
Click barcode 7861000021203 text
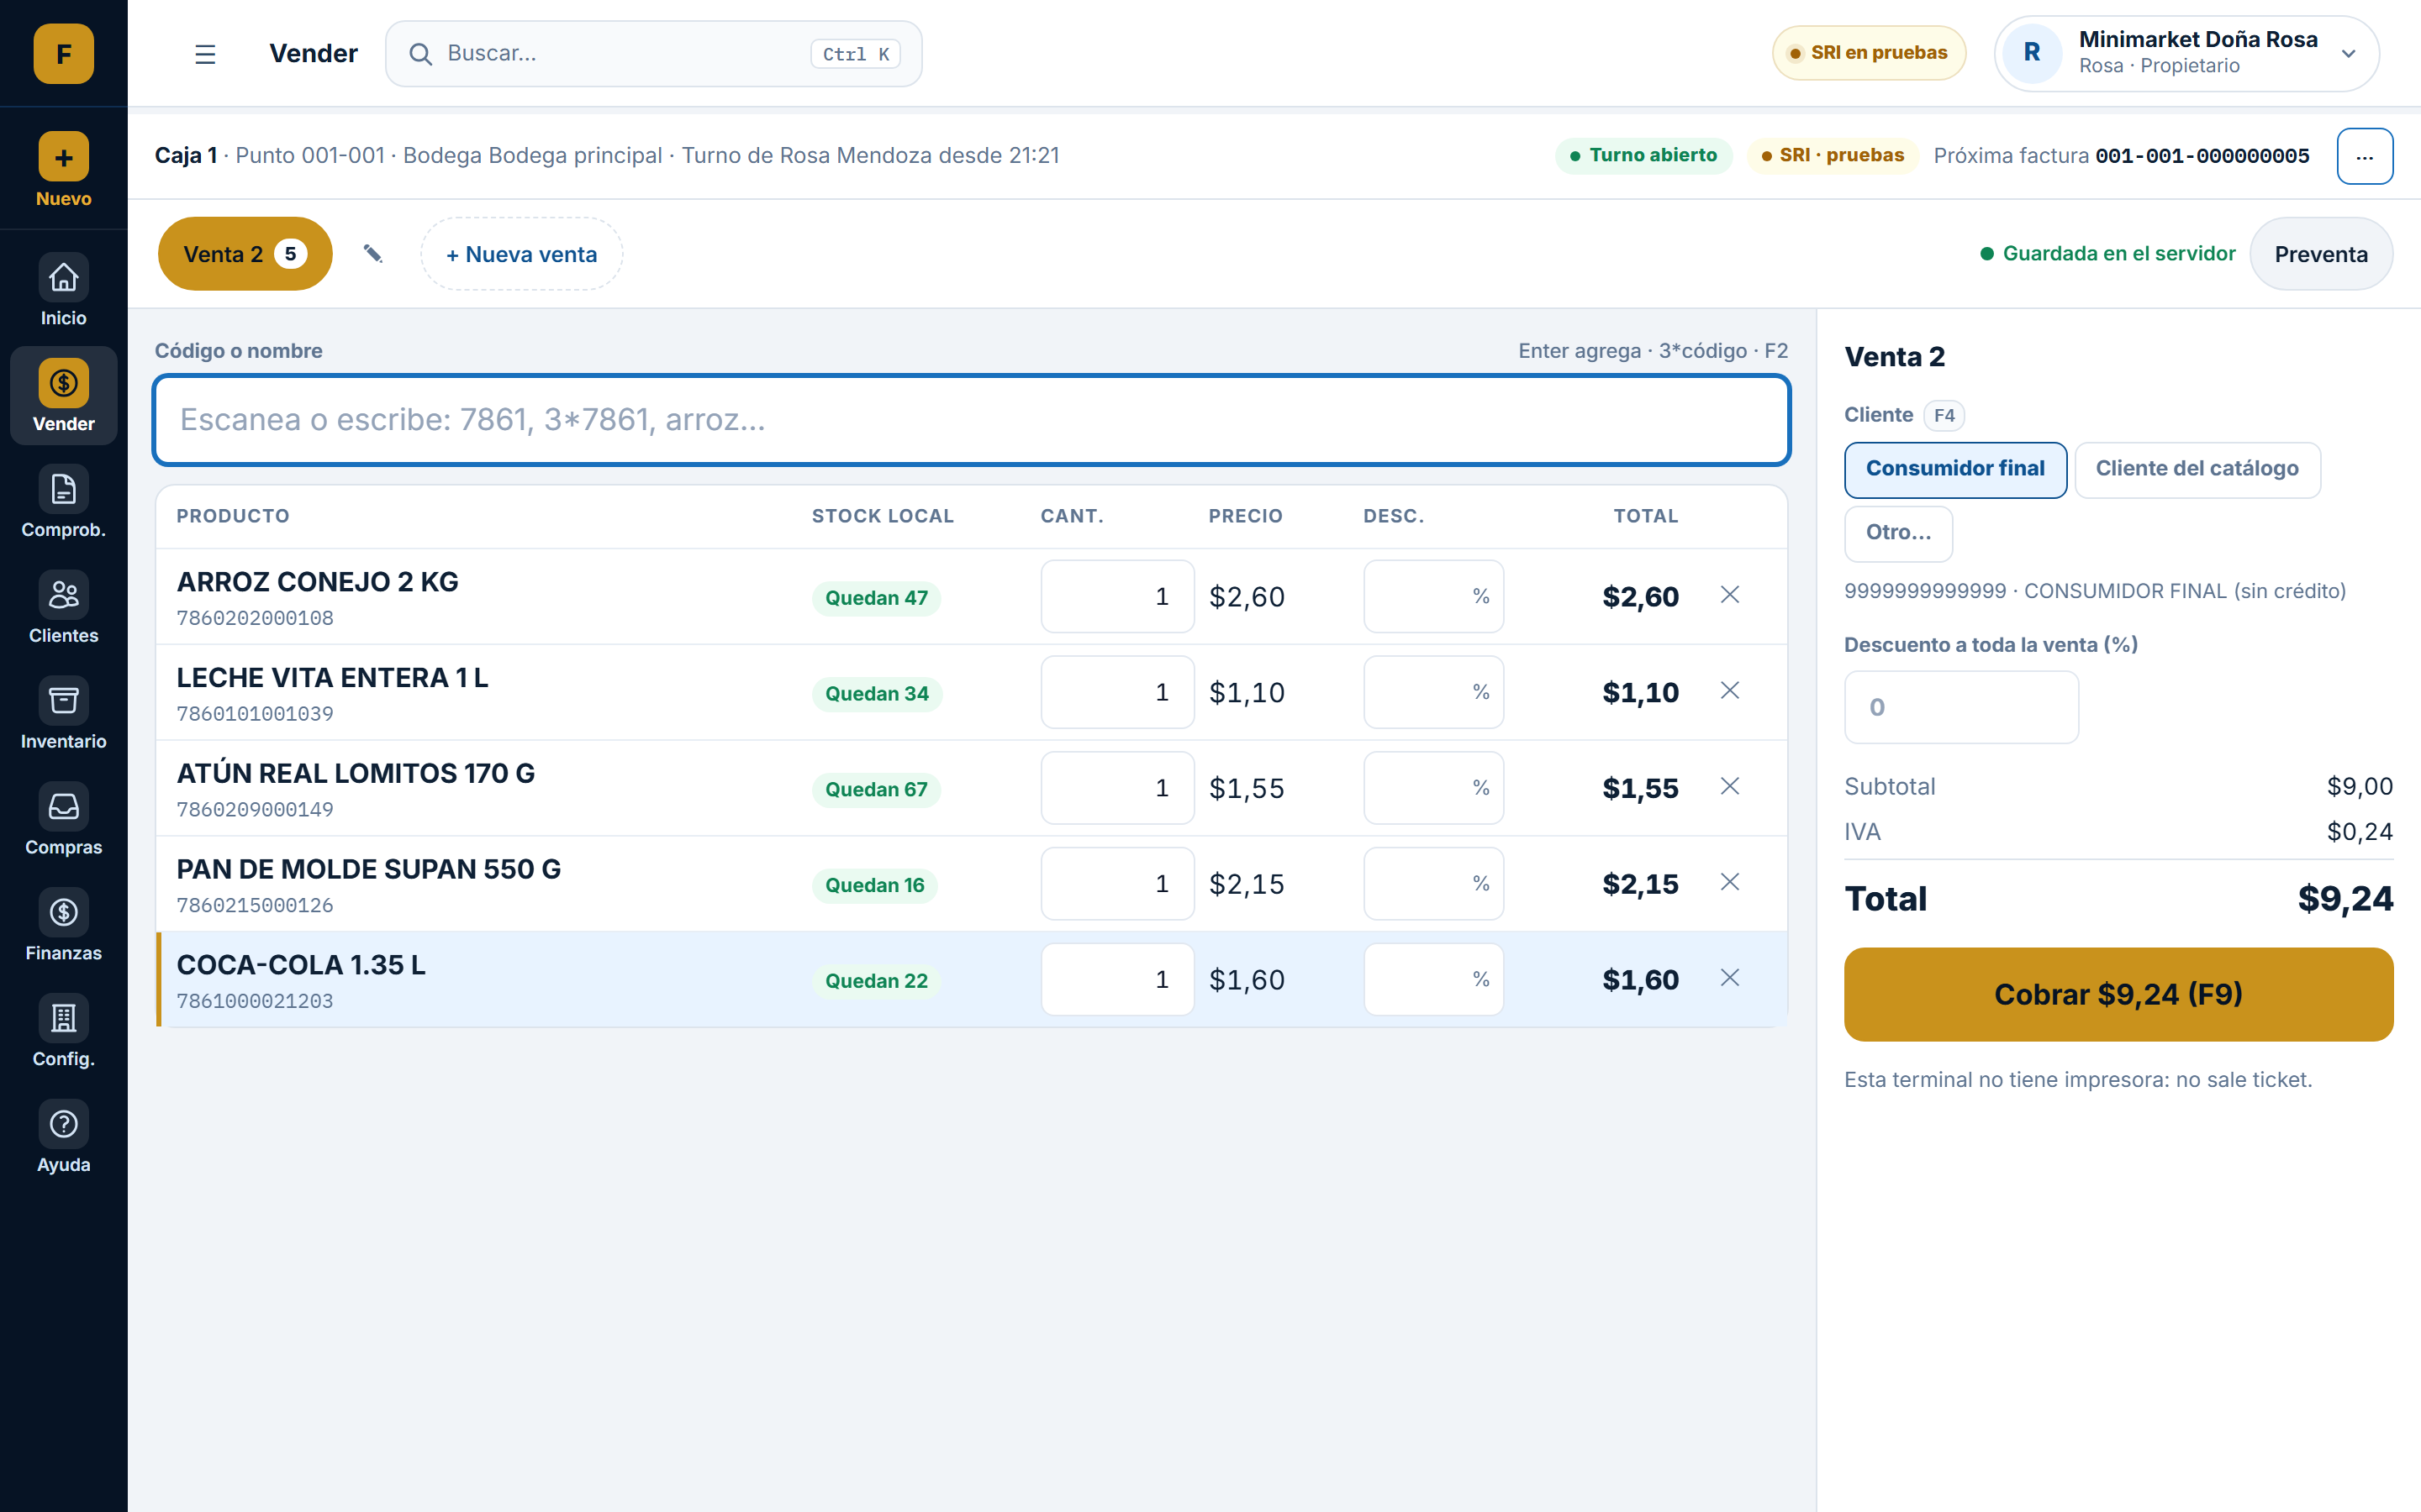pos(255,1001)
